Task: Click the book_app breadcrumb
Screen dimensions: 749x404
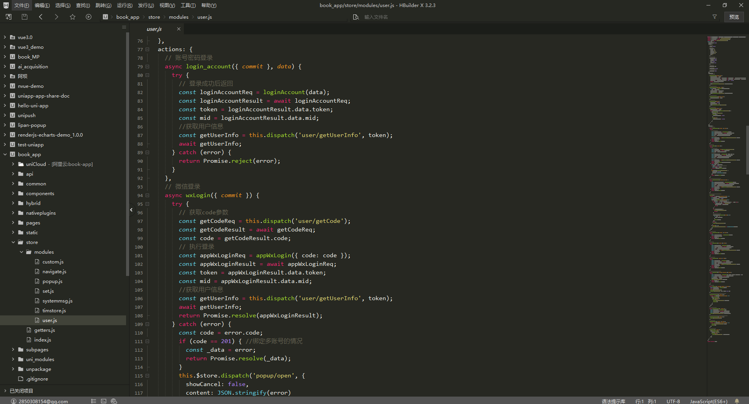Action: [x=128, y=17]
